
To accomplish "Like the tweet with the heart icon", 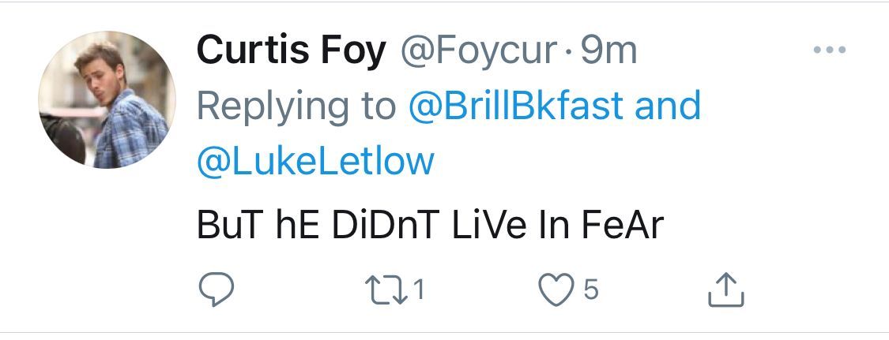I will [x=555, y=291].
